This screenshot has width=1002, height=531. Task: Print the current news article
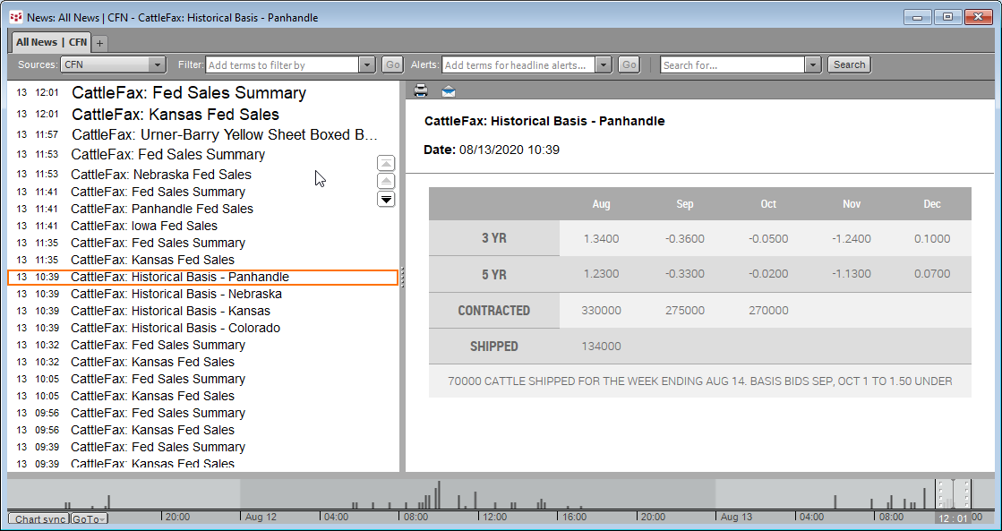click(x=421, y=90)
